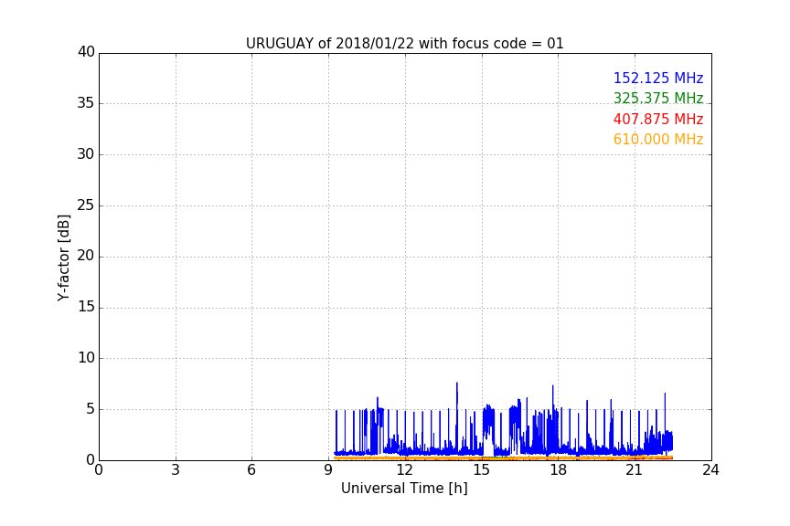Click the x-axis tick label '24'

(x=710, y=470)
